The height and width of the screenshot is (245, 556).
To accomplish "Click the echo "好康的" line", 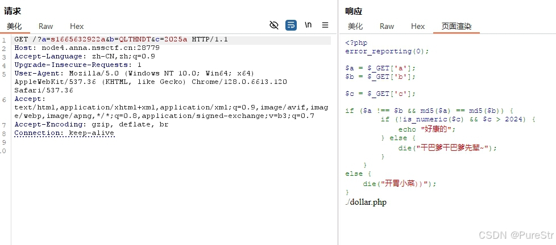I will click(x=426, y=129).
